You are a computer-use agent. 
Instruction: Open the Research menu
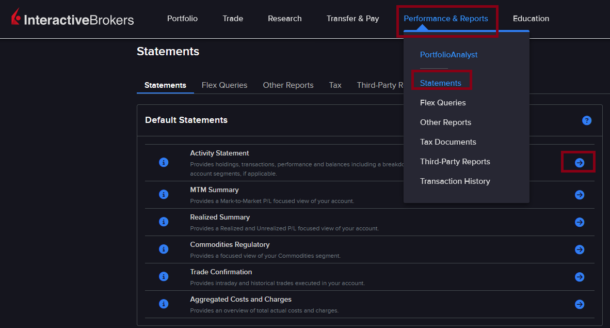tap(285, 19)
